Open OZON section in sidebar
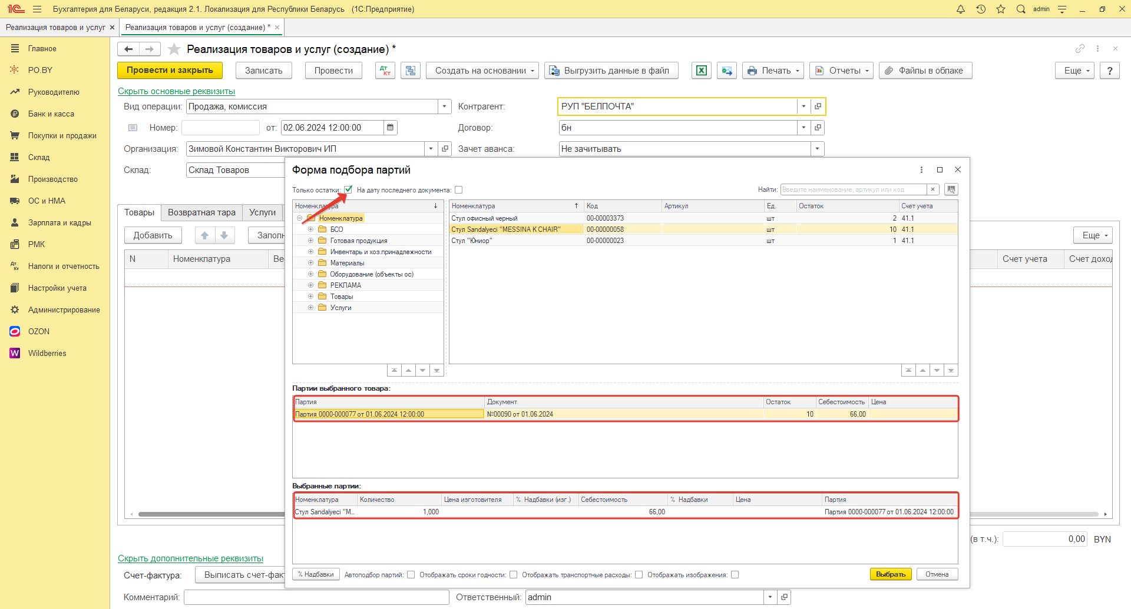Screen dimensions: 1131x609 click(39, 332)
